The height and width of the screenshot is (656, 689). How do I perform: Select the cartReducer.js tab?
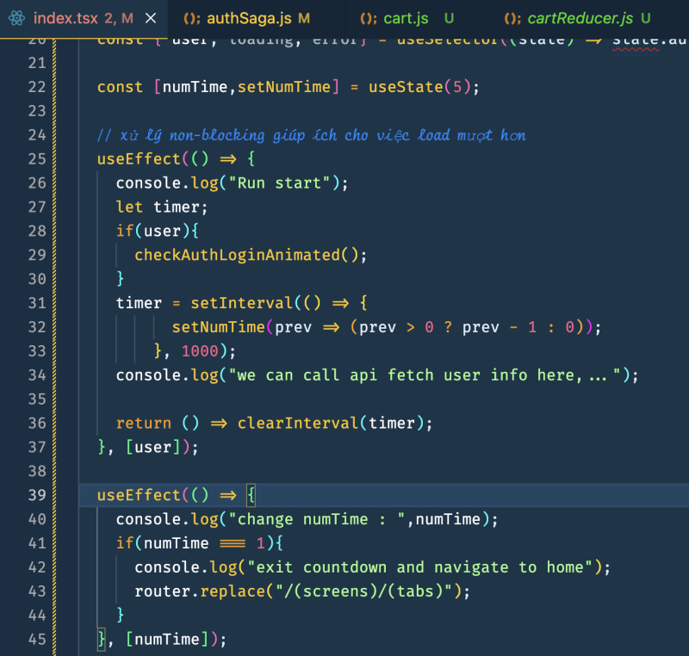(580, 18)
